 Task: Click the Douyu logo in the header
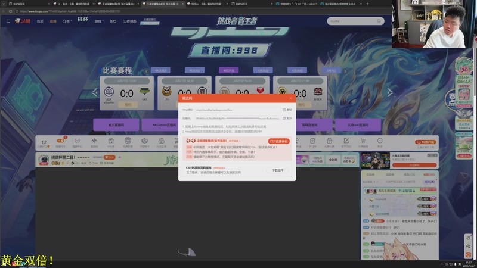pos(23,21)
